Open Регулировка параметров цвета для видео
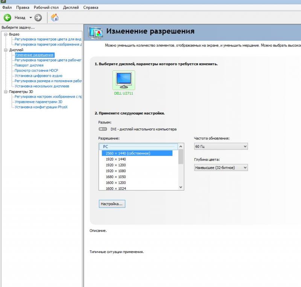Image resolution: width=301 pixels, height=287 pixels. (x=48, y=39)
